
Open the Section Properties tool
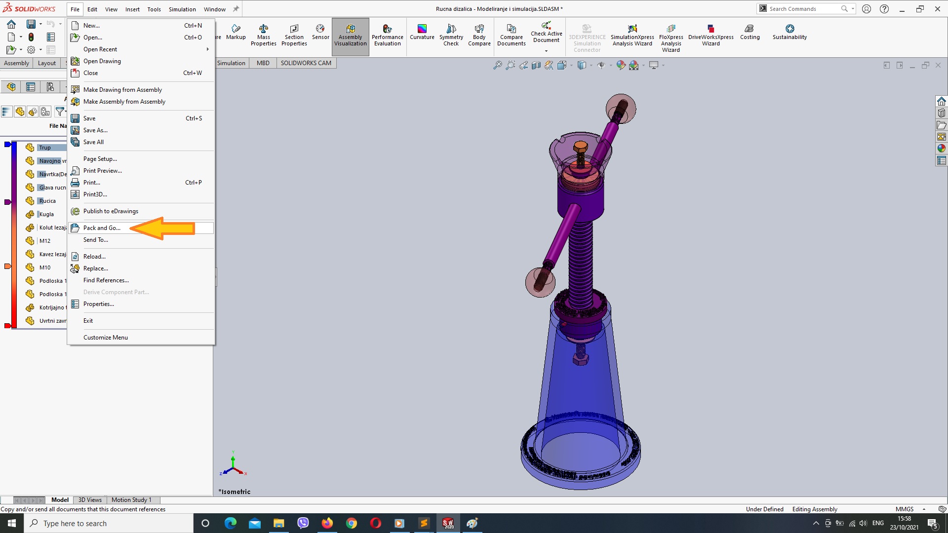294,35
